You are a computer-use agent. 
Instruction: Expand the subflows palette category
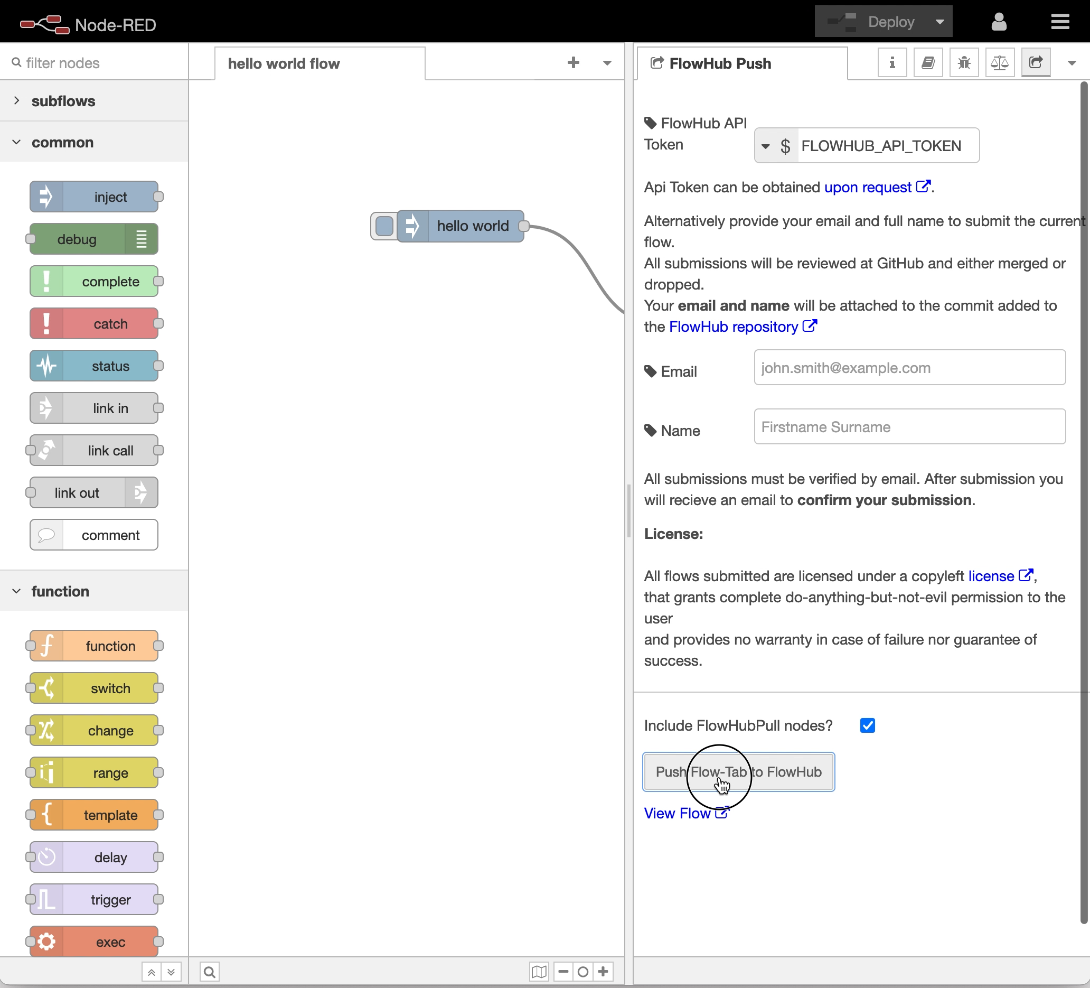pyautogui.click(x=94, y=100)
